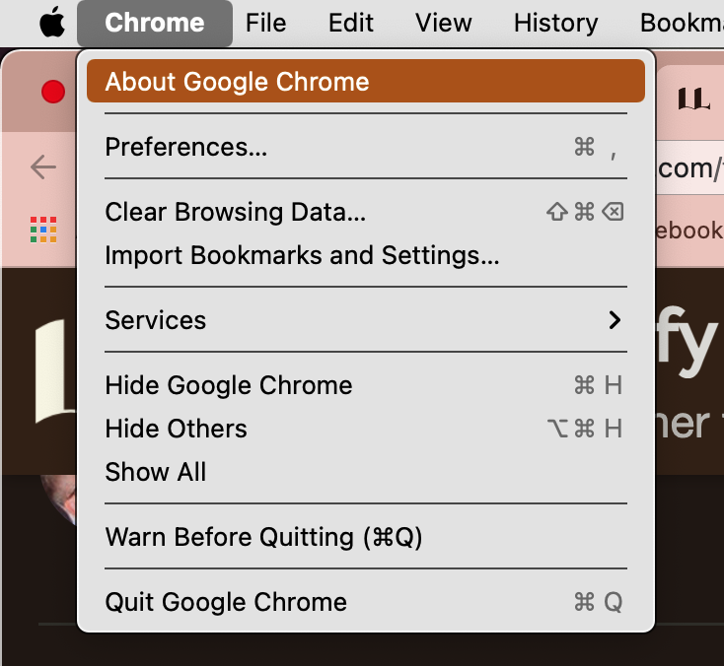This screenshot has height=666, width=724.
Task: Open the Apple menu
Action: (x=52, y=22)
